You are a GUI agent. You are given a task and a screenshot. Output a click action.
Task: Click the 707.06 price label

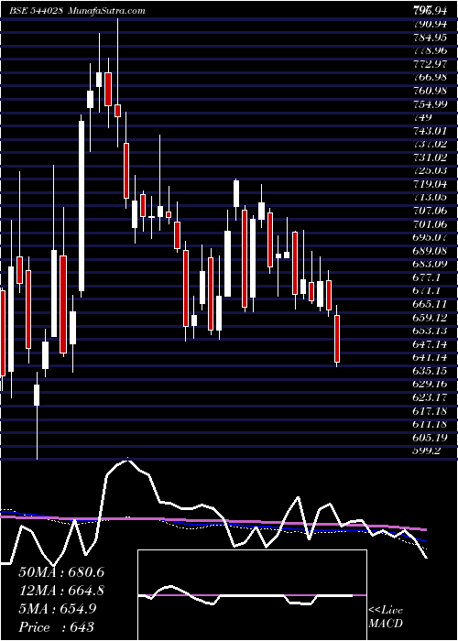(x=432, y=211)
